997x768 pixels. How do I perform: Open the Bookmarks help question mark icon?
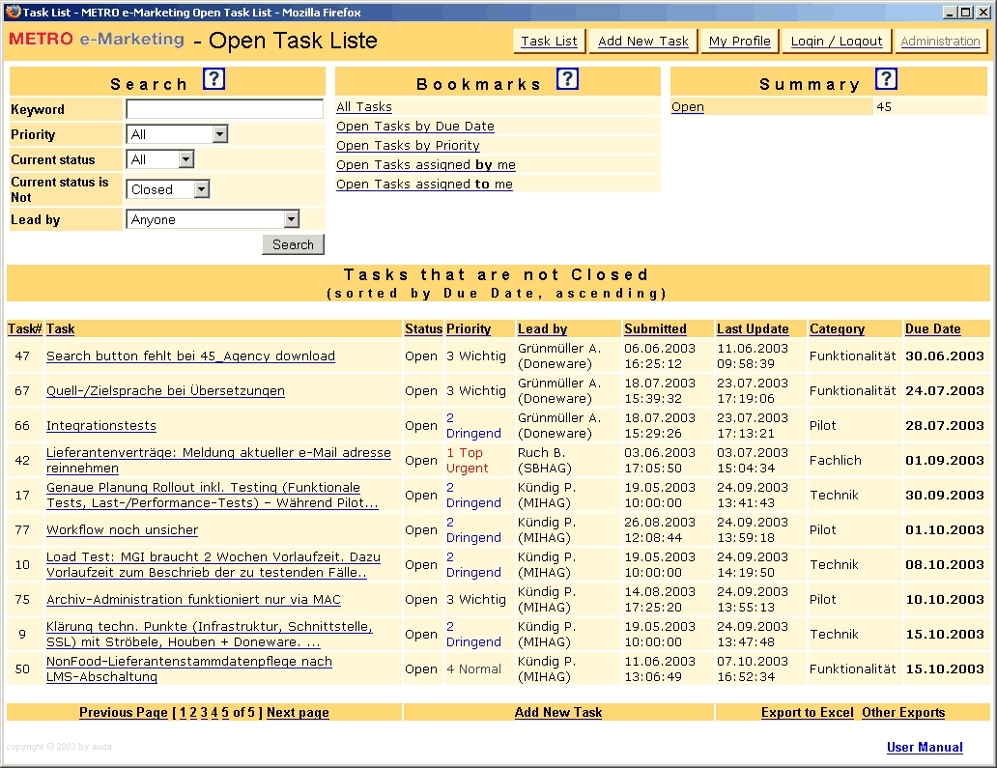click(567, 79)
